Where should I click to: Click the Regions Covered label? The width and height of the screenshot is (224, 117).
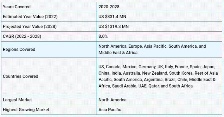click(x=19, y=50)
